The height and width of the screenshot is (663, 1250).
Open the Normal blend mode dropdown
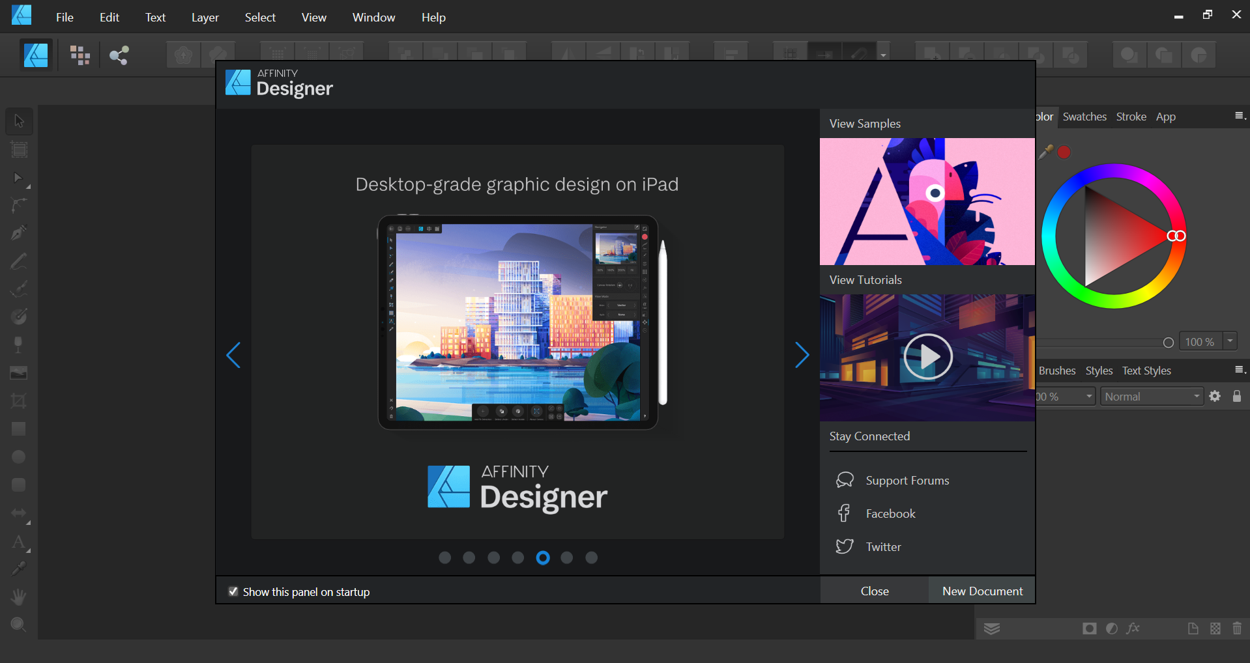tap(1152, 396)
